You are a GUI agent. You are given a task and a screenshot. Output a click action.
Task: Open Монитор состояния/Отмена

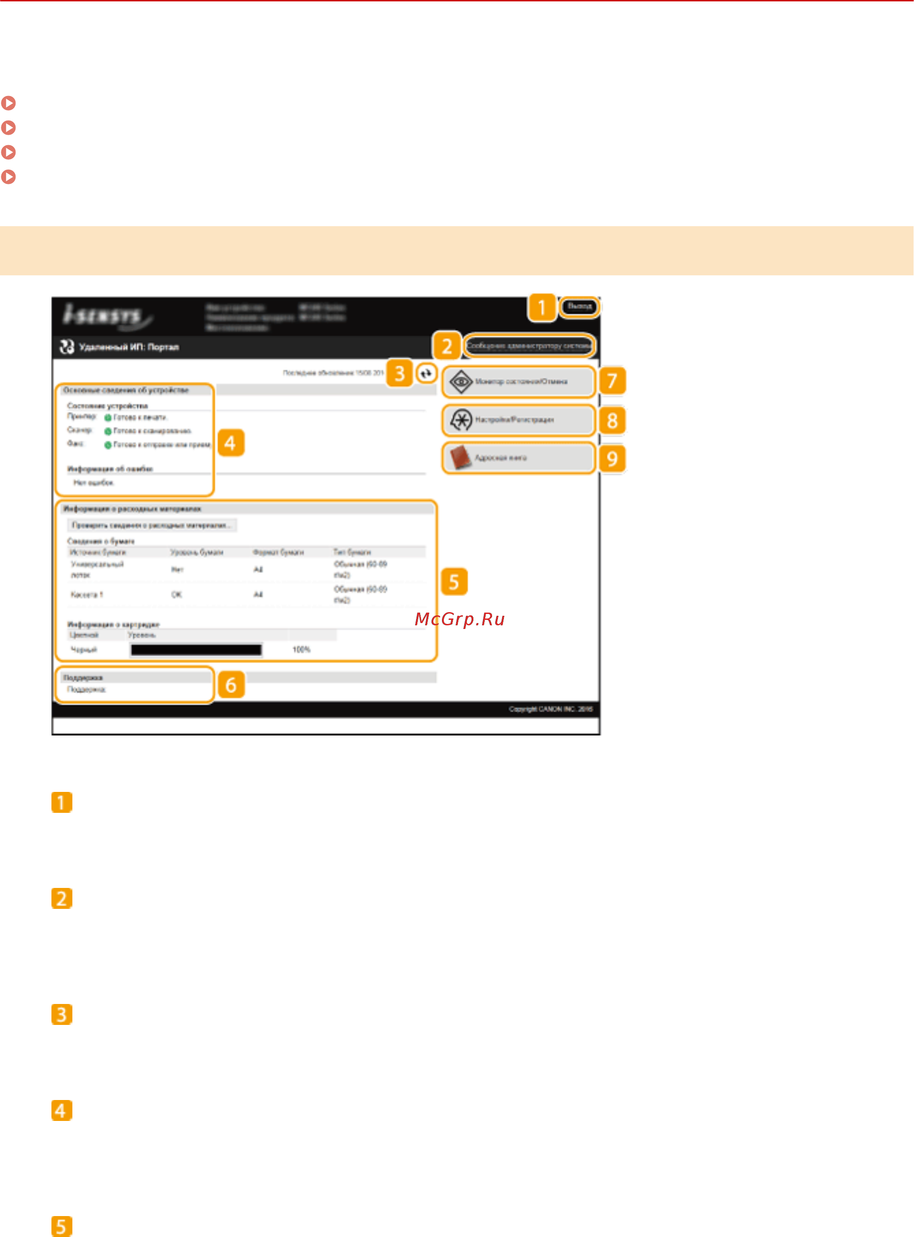(x=518, y=382)
